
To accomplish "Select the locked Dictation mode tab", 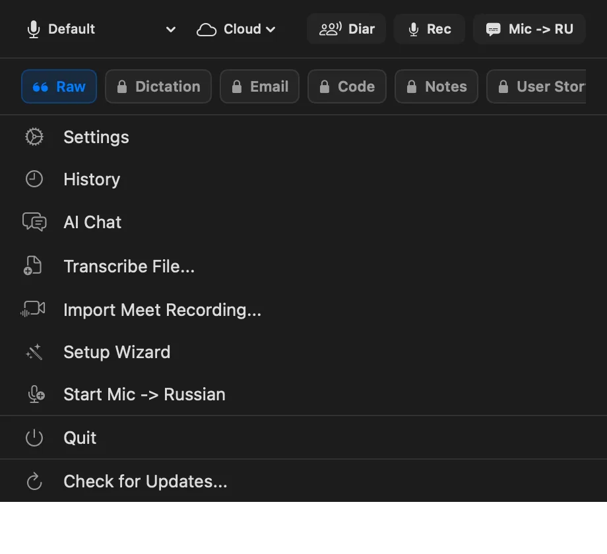I will click(x=158, y=86).
